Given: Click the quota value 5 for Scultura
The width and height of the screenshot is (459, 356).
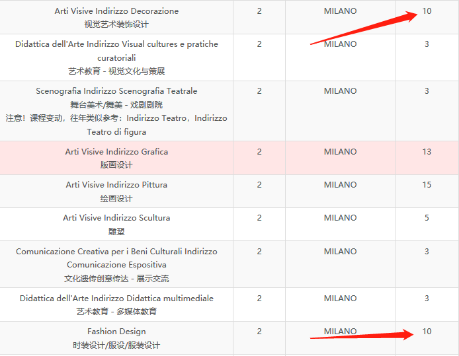Looking at the screenshot, I should [427, 218].
